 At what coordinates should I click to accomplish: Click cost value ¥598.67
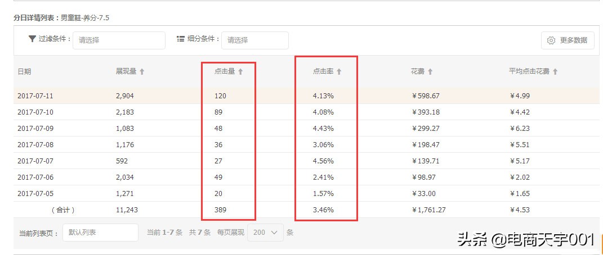425,96
